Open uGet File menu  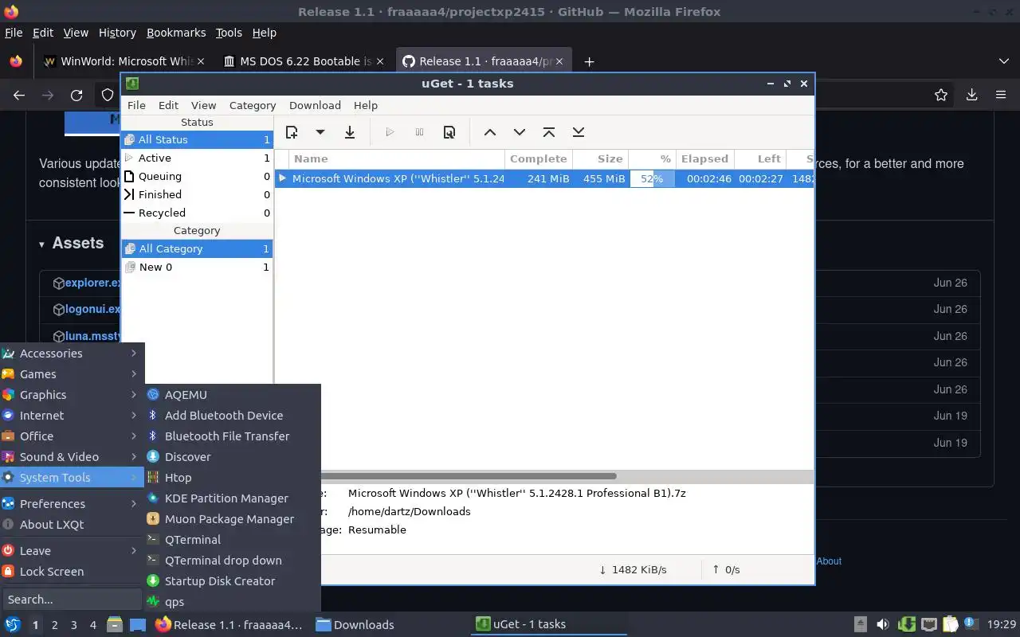(136, 105)
